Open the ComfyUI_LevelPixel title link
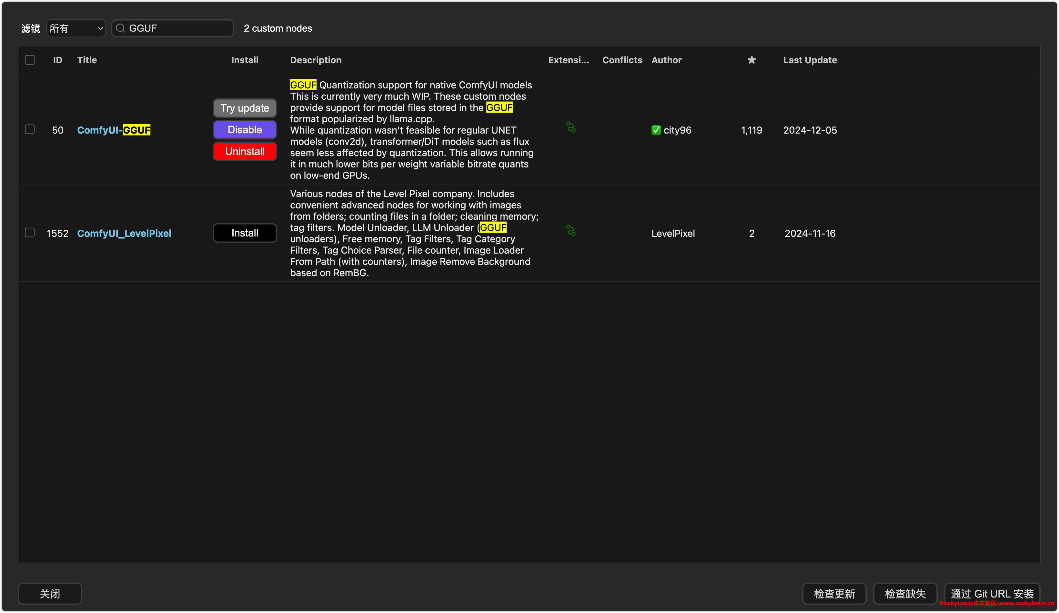This screenshot has width=1059, height=613. (x=124, y=234)
